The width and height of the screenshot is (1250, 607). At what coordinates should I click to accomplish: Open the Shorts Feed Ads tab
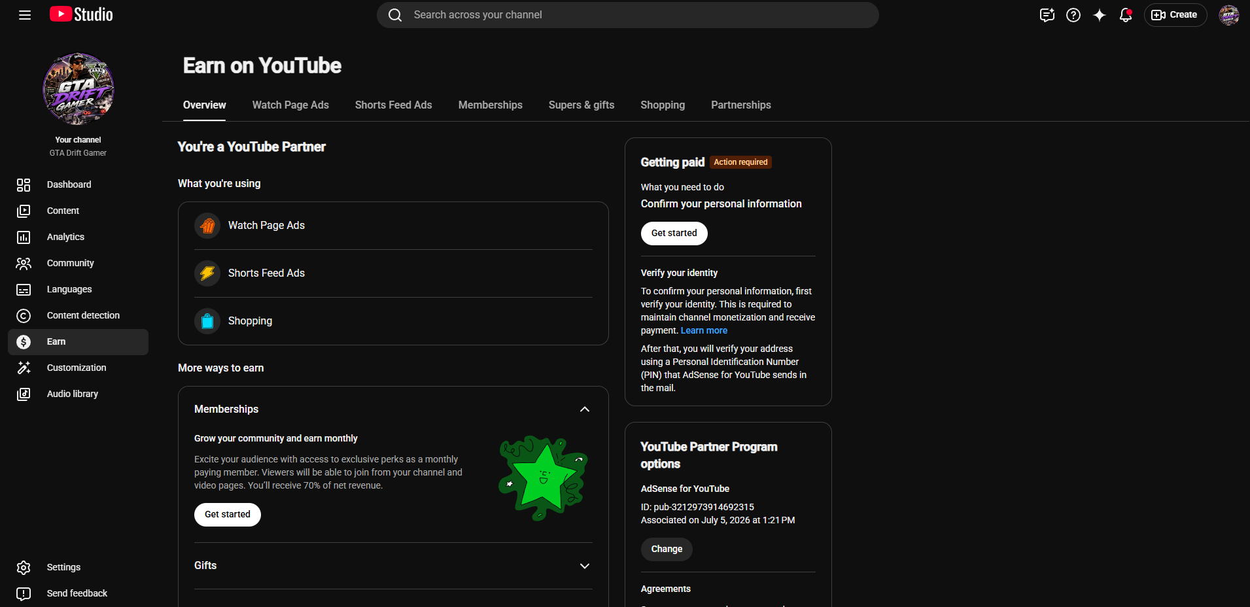pyautogui.click(x=394, y=105)
